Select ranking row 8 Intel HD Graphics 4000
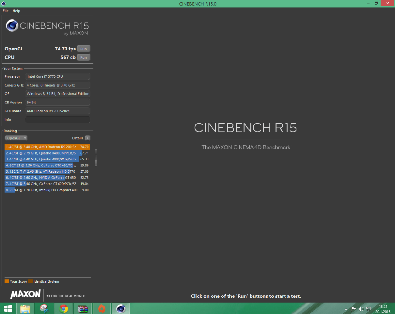This screenshot has height=314, width=395. click(x=47, y=190)
